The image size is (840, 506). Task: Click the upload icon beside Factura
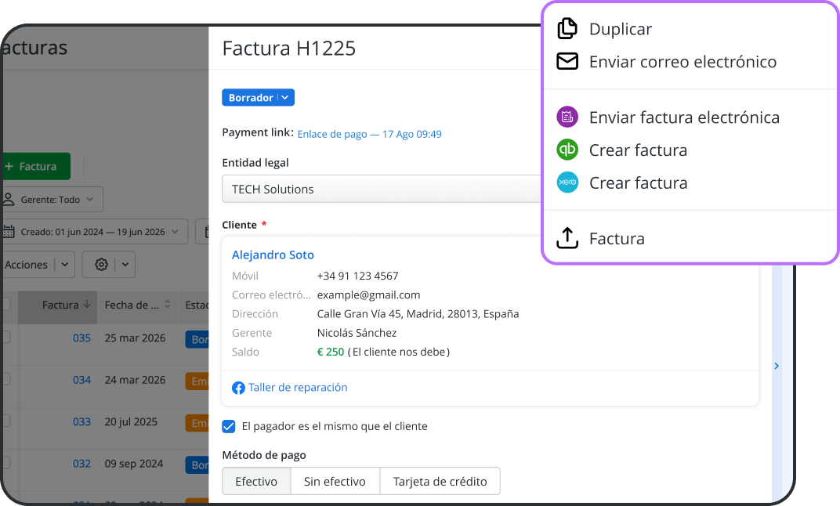567,238
